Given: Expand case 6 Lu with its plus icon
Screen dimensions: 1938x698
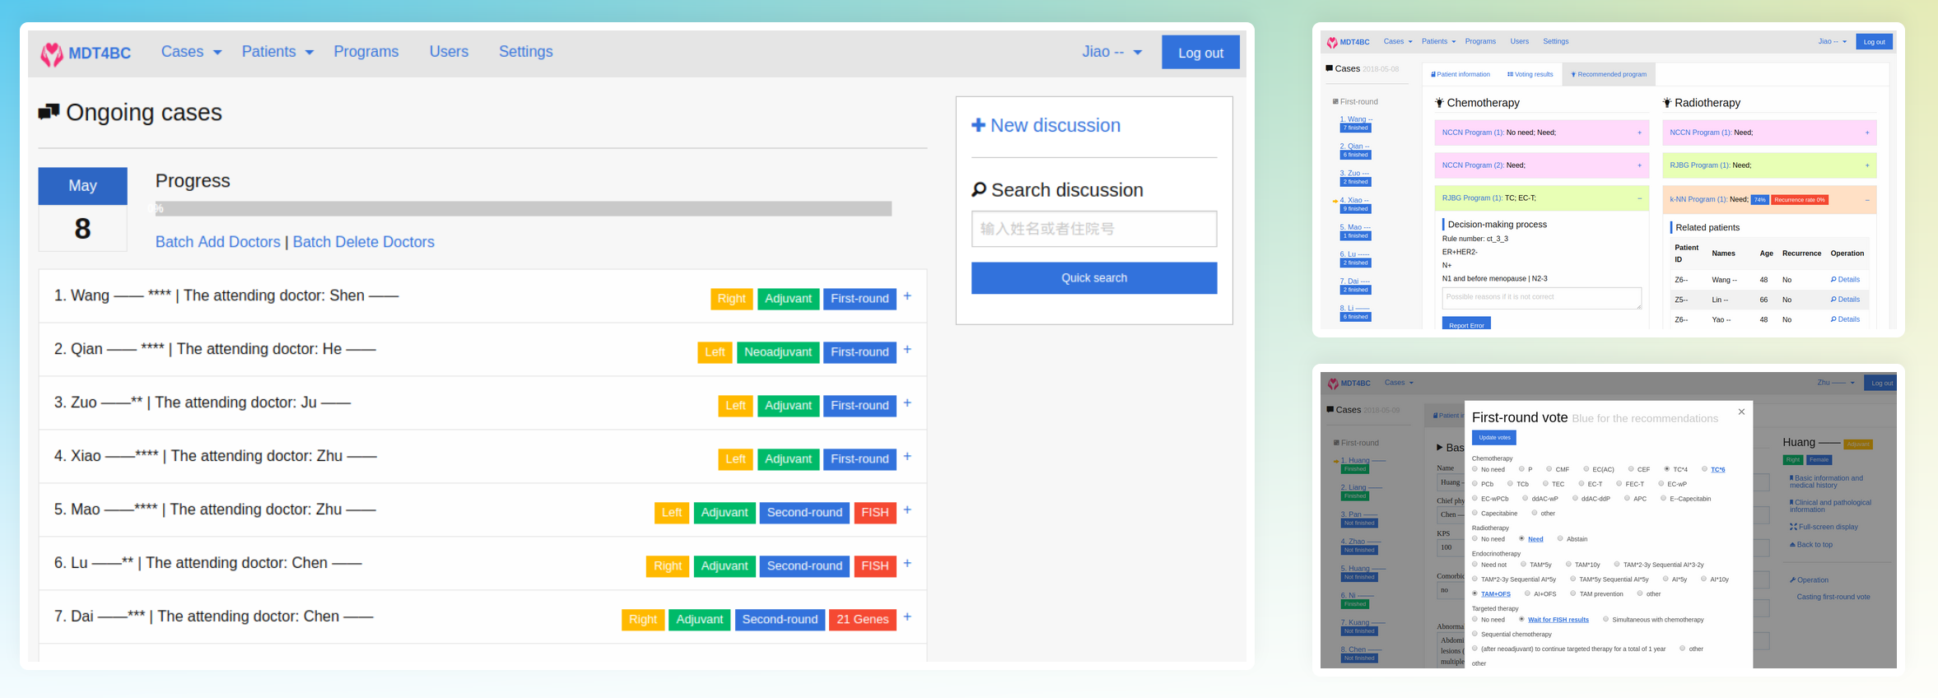Looking at the screenshot, I should coord(907,564).
